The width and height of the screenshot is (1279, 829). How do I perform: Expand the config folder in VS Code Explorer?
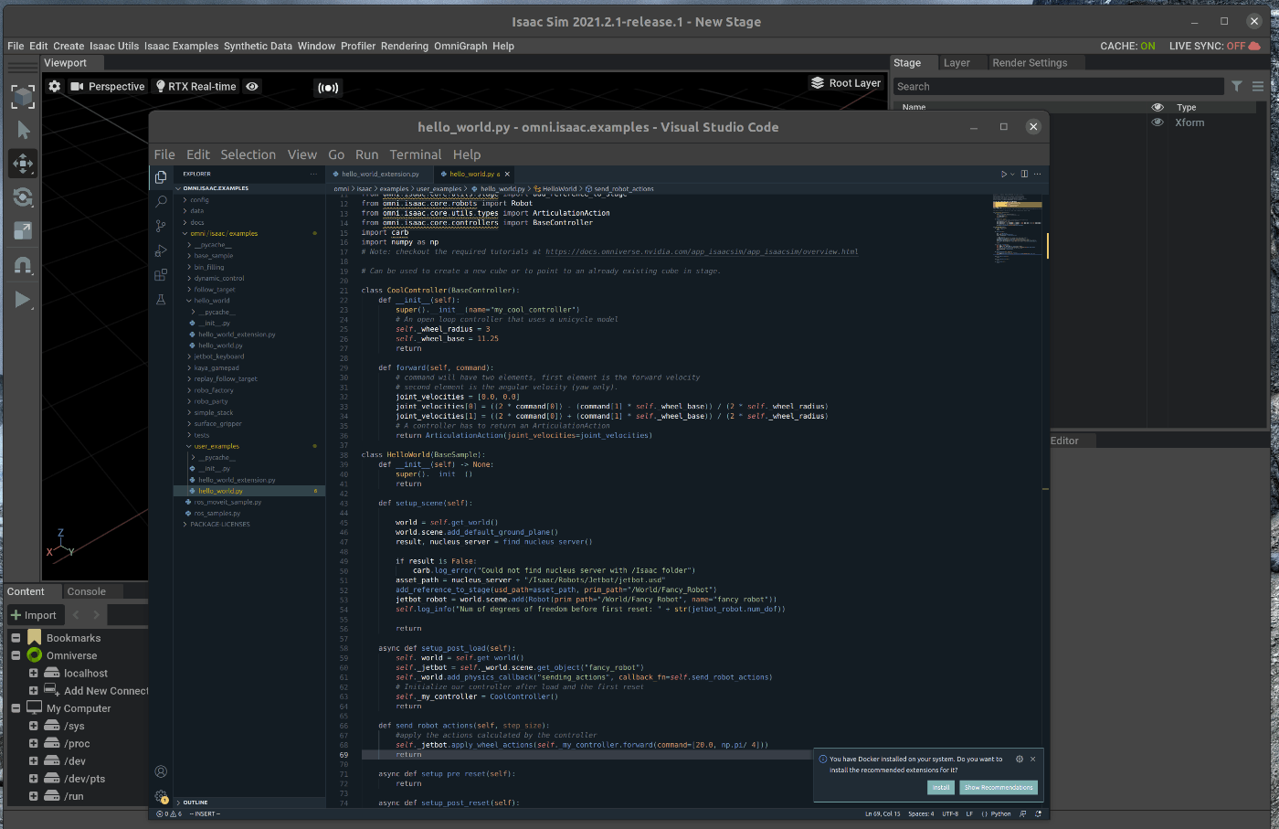click(200, 199)
